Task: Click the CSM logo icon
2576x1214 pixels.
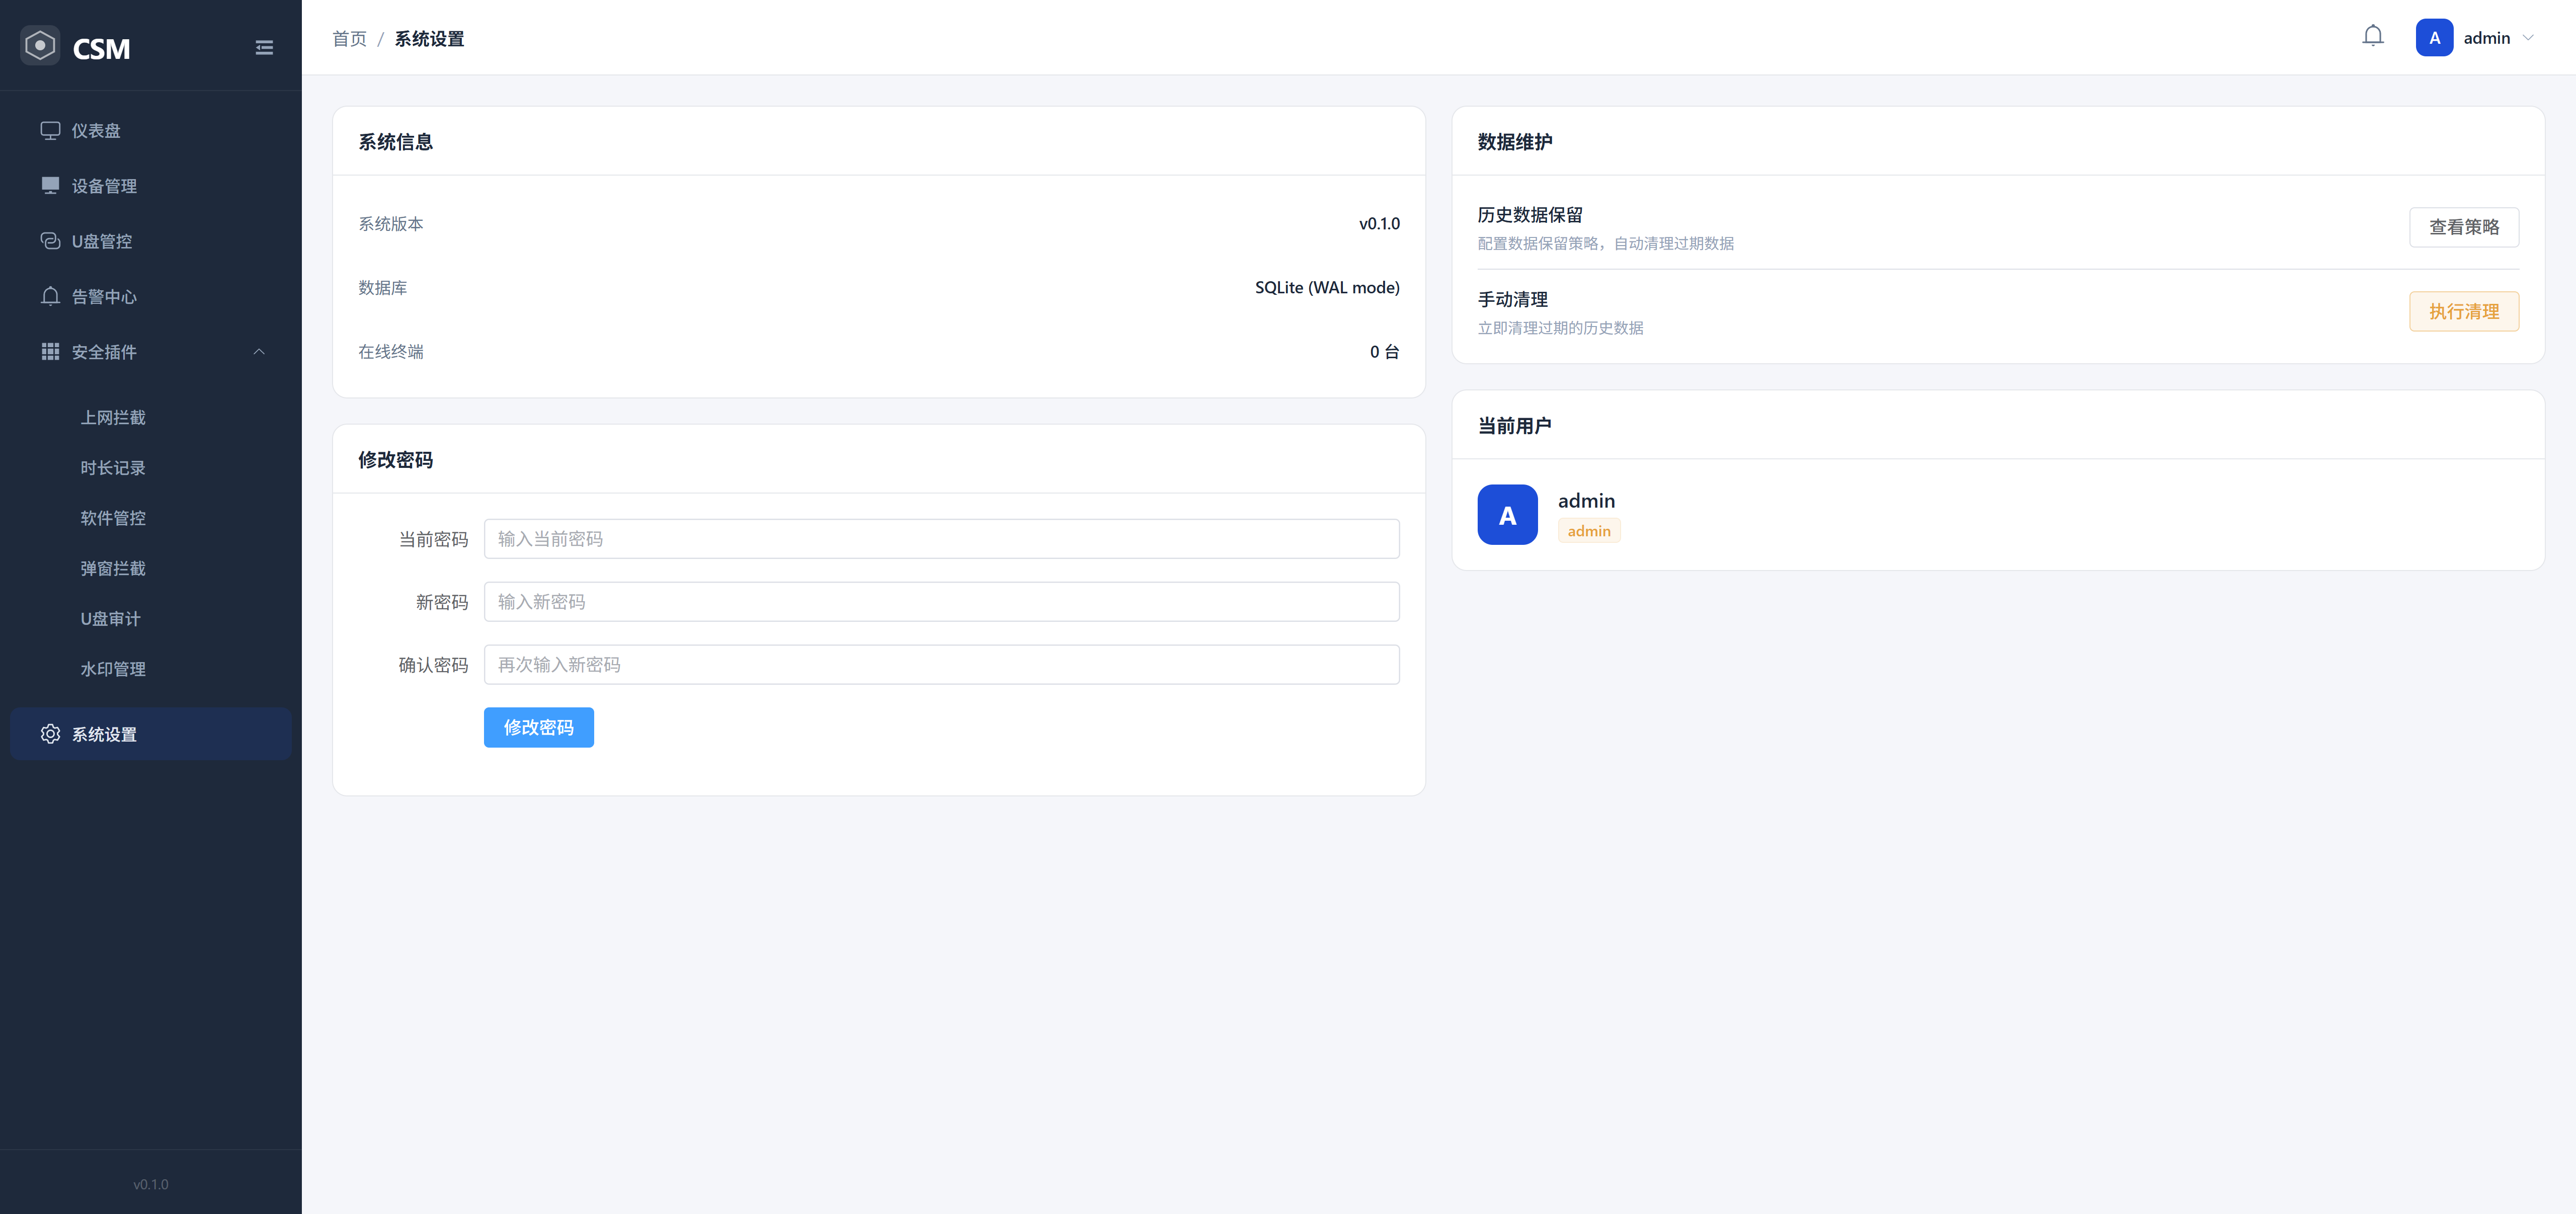Action: (x=40, y=46)
